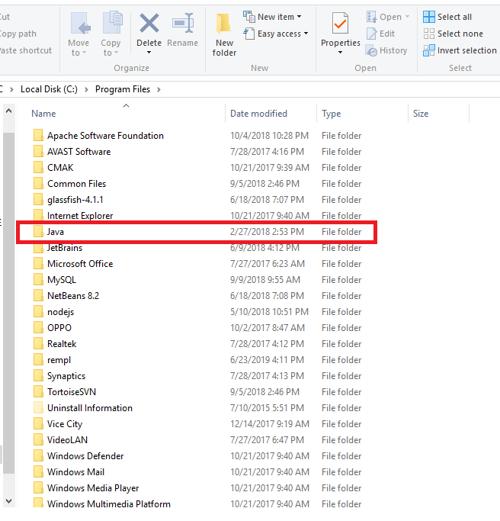
Task: Click the scrollbar up arrow
Action: (8, 111)
